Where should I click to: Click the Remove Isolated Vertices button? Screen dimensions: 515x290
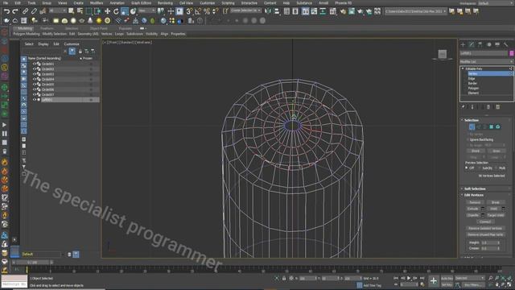click(x=484, y=228)
